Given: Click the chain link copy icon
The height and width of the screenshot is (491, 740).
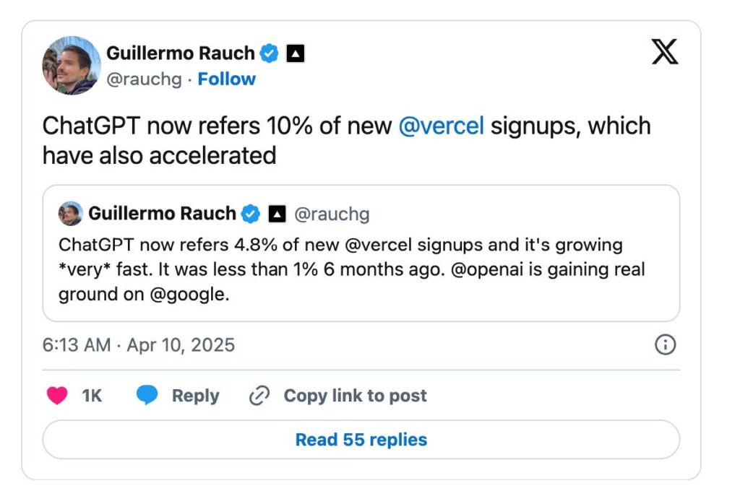Looking at the screenshot, I should point(259,396).
